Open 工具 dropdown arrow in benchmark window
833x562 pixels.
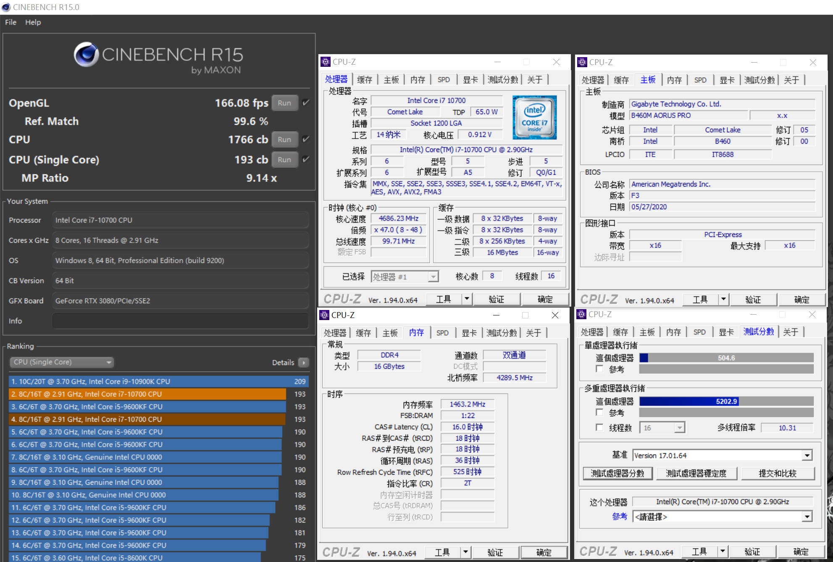click(723, 551)
